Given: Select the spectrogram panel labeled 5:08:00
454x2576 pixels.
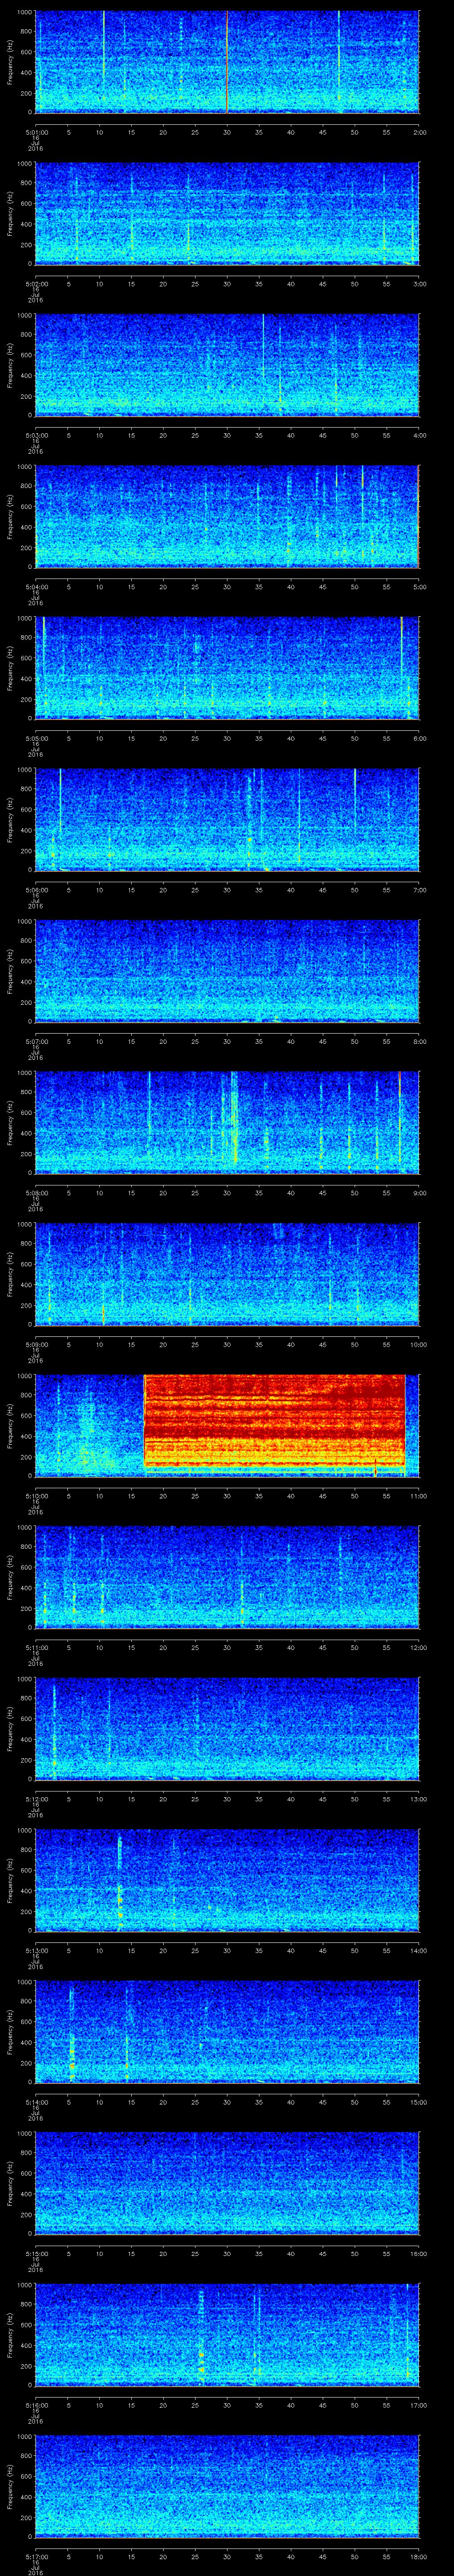Looking at the screenshot, I should click(227, 1123).
